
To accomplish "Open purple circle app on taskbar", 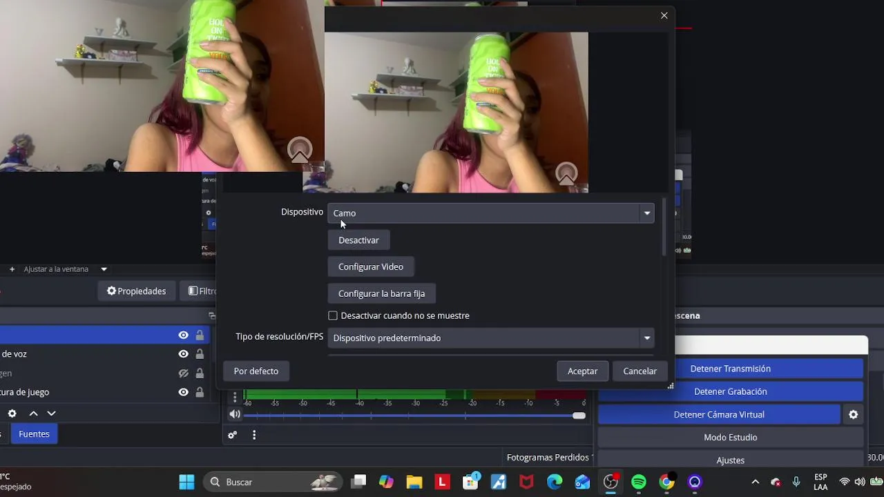I will (695, 482).
